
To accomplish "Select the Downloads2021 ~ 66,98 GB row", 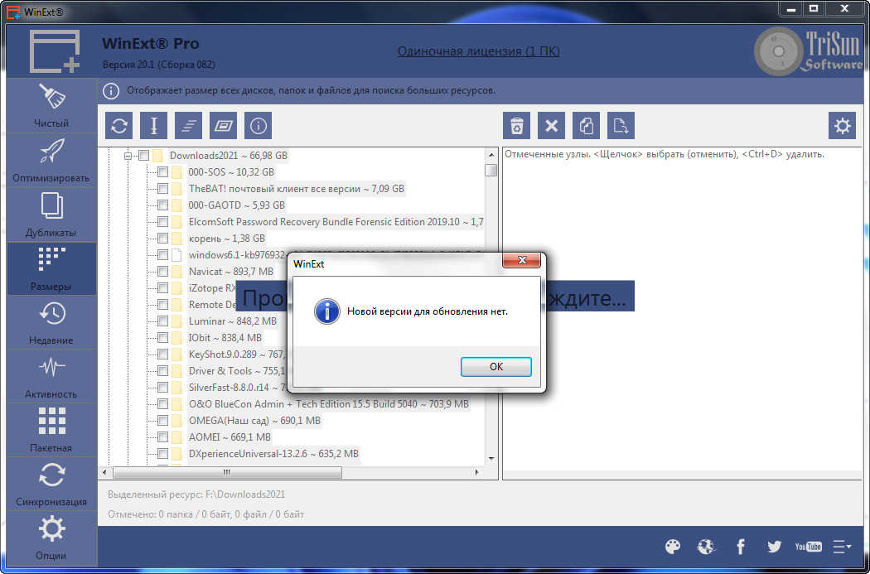I will 229,156.
